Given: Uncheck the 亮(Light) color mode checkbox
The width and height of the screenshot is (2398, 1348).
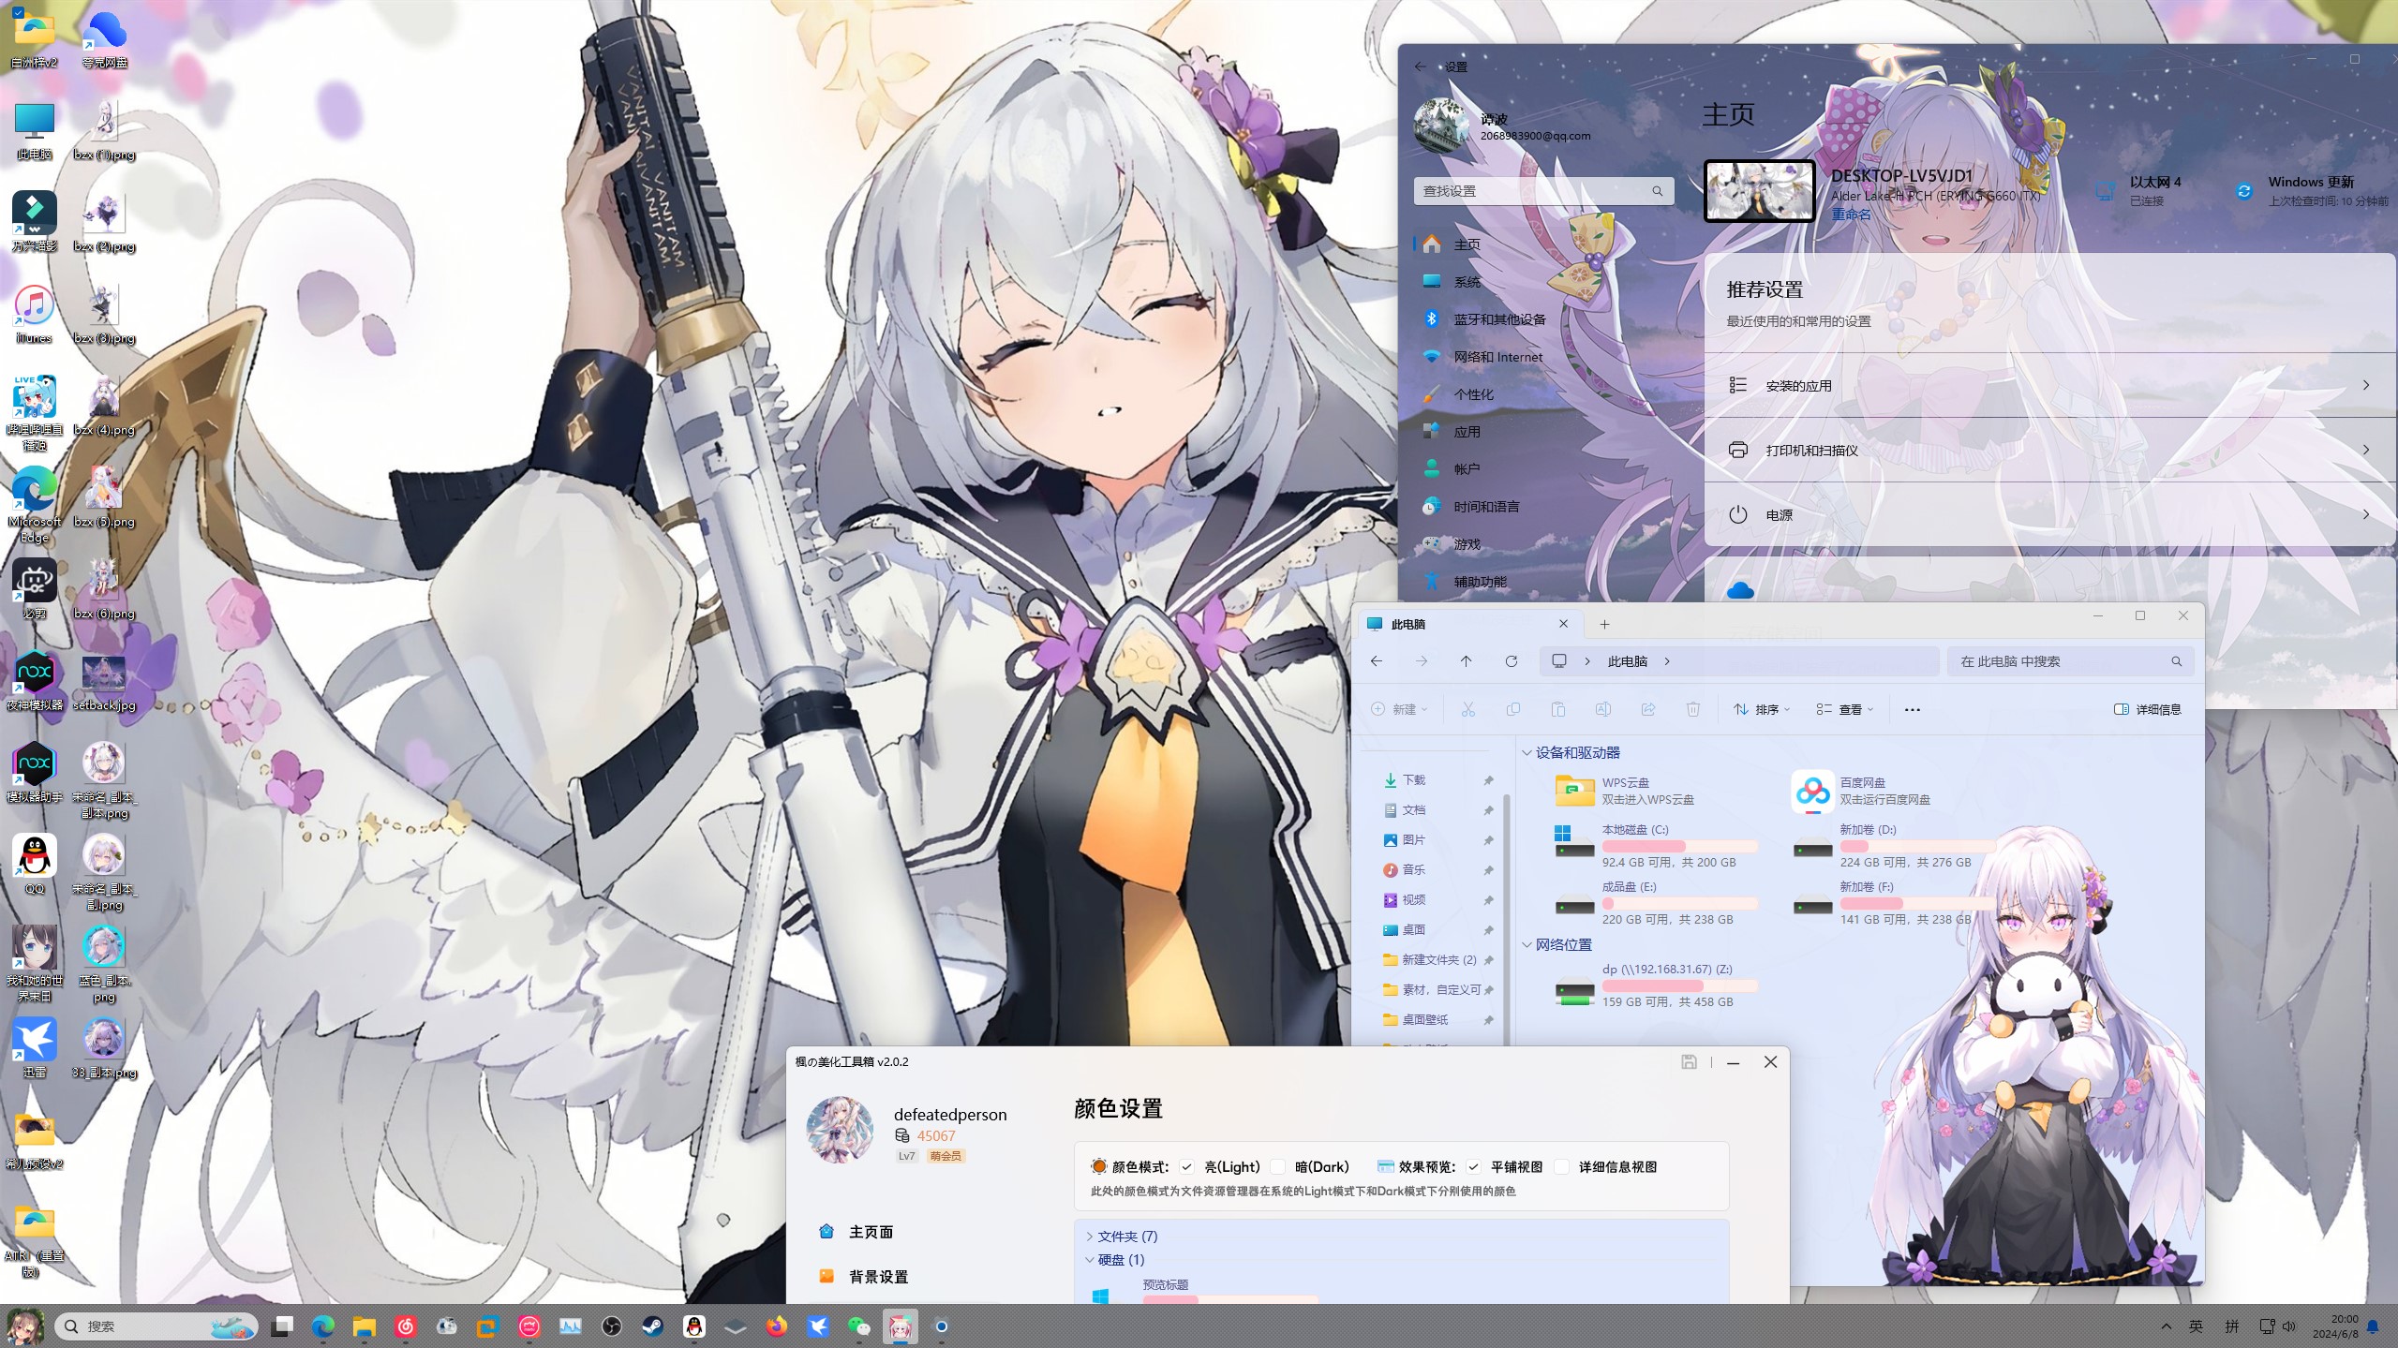Looking at the screenshot, I should [x=1187, y=1167].
